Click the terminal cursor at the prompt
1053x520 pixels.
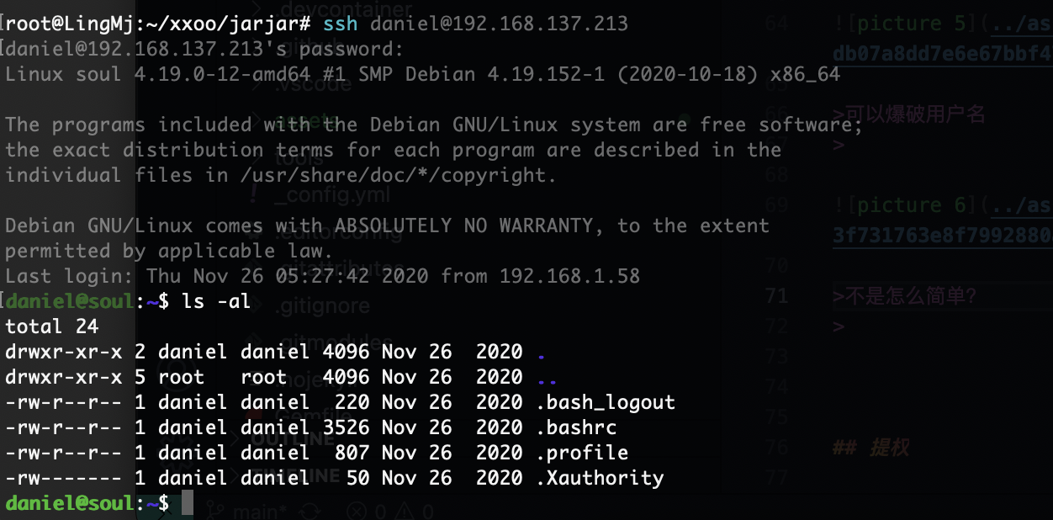187,503
